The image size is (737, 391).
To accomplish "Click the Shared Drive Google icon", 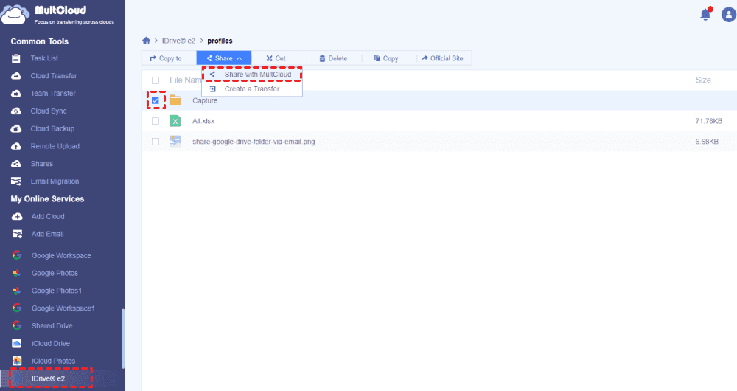I will click(17, 325).
